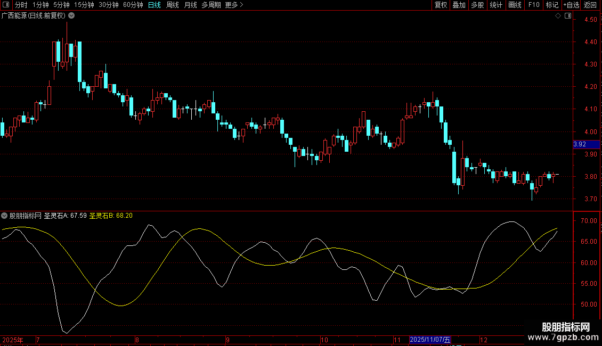
Task: Click the 2025/11/07/五 date marker
Action: [430, 340]
